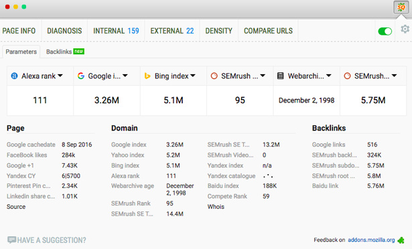
Task: Click the Alexa logo icon
Action: [x=14, y=76]
